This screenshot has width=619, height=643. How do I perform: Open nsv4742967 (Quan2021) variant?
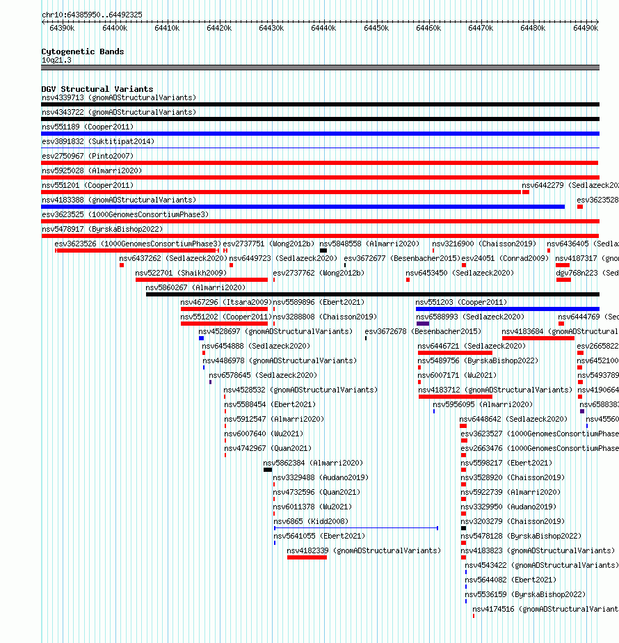268,449
